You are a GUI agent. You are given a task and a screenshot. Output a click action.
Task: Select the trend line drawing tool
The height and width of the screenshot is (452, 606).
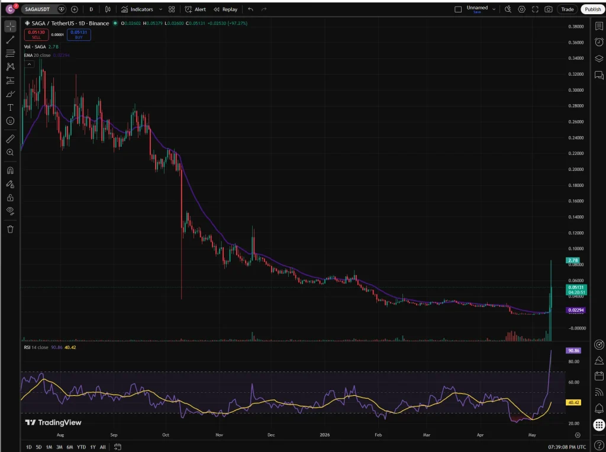(11, 40)
